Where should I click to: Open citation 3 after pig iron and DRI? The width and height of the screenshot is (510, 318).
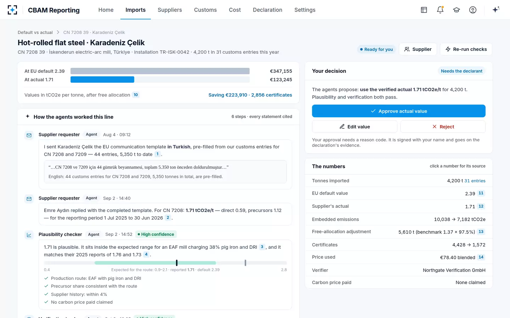click(262, 247)
